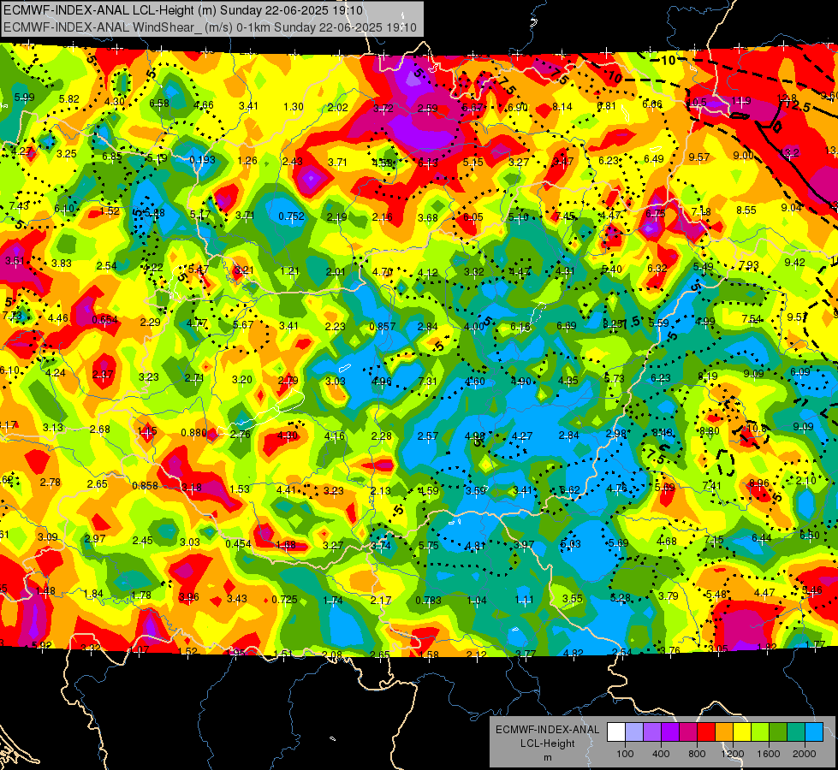
Task: Select the grid value 5.03
Action: click(x=571, y=543)
